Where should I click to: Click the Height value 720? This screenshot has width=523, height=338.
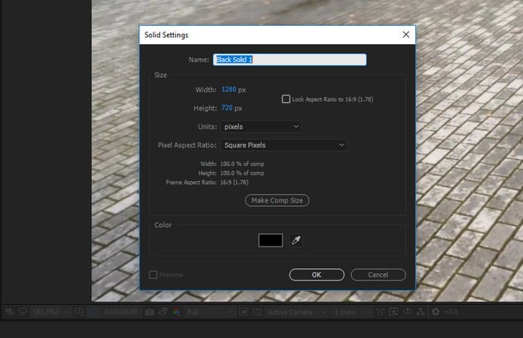coord(227,108)
